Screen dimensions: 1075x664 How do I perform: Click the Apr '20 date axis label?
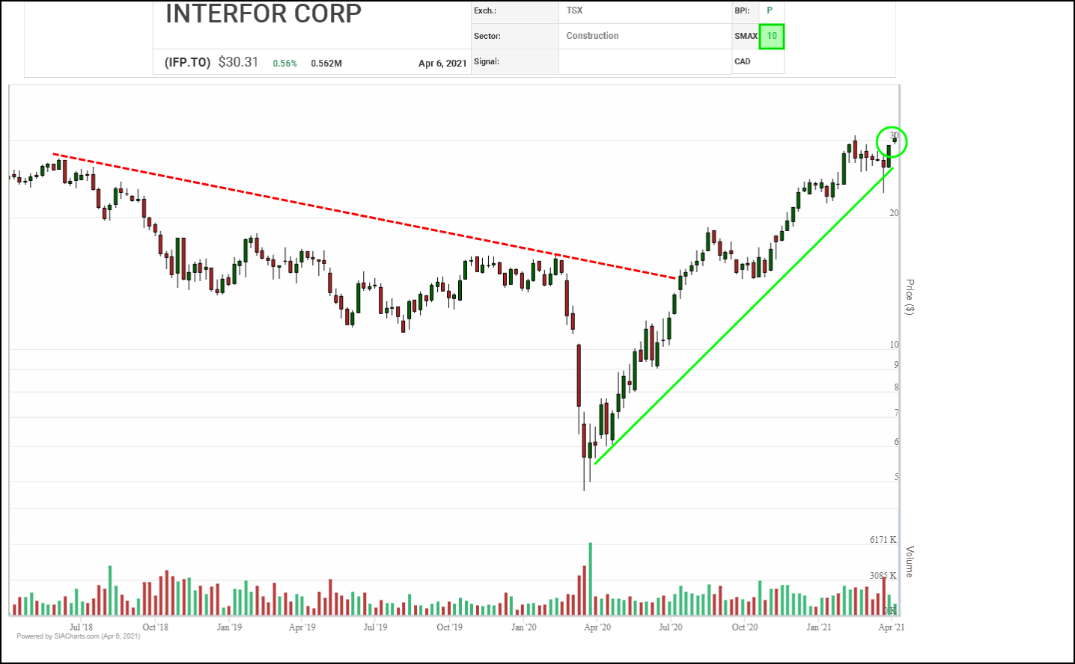click(x=597, y=627)
